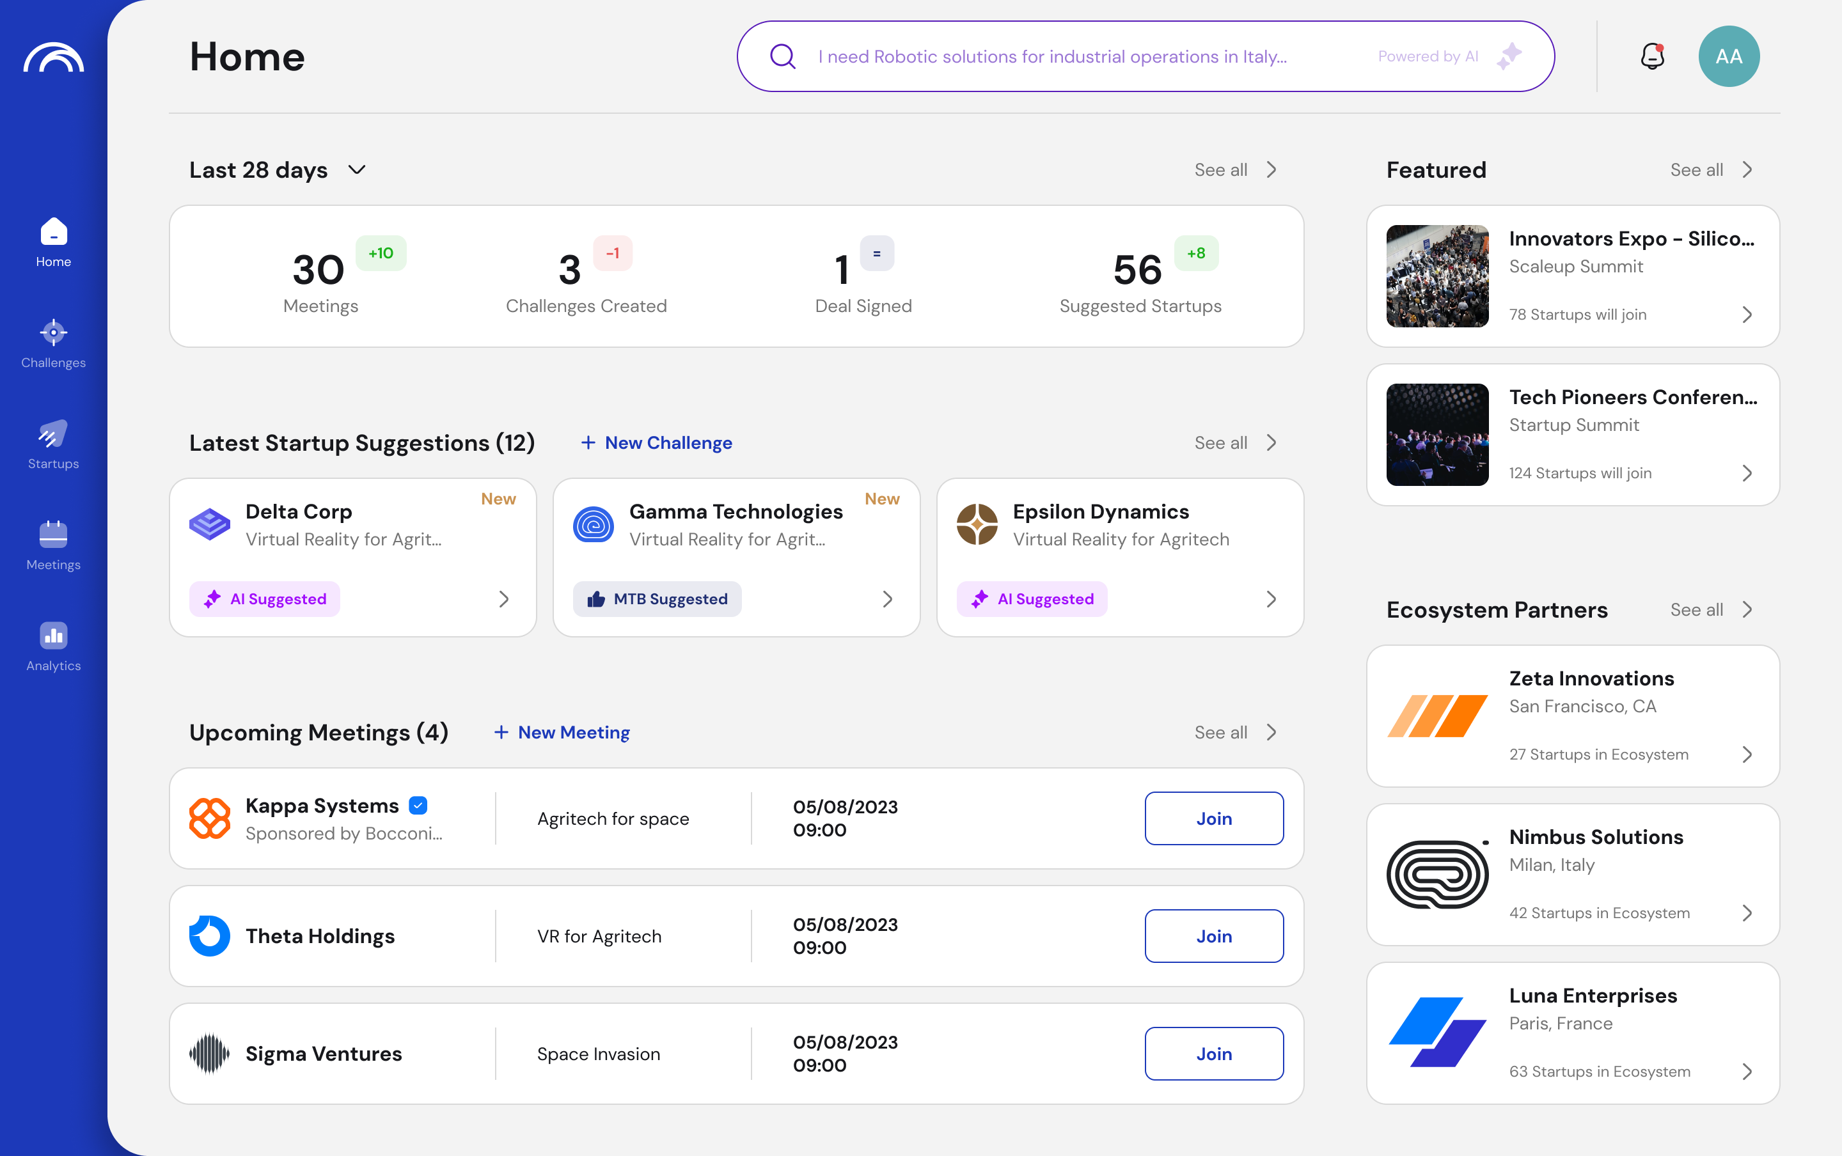Image resolution: width=1842 pixels, height=1156 pixels.
Task: Click Kappa Systems verified badge
Action: tap(418, 805)
